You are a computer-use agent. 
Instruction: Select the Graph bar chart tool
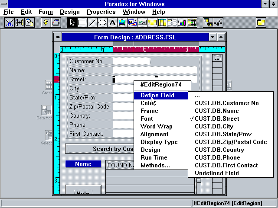[182, 22]
